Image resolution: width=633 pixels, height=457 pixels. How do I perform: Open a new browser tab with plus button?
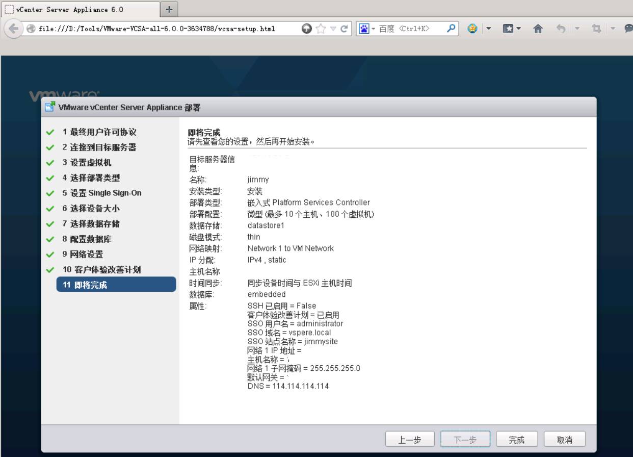pos(169,9)
